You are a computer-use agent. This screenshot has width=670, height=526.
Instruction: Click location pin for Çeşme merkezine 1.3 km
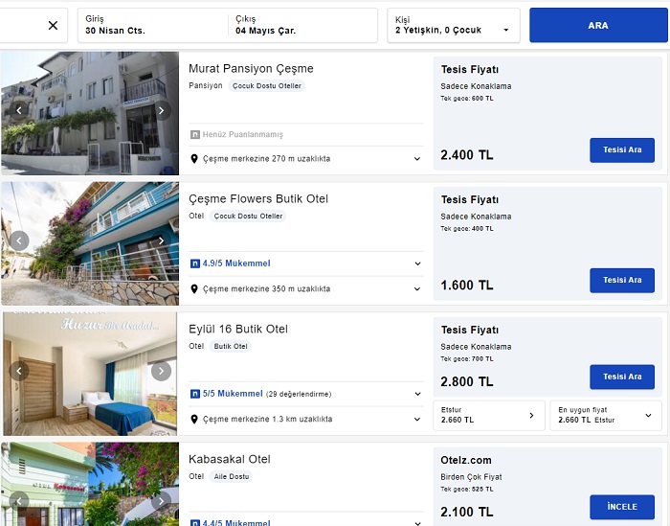pos(194,419)
